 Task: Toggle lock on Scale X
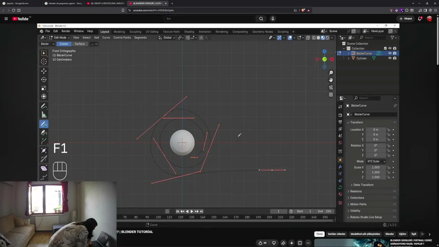pos(389,167)
